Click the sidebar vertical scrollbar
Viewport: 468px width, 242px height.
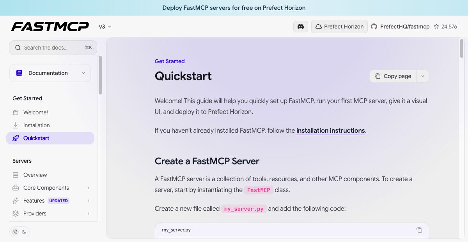[x=100, y=75]
